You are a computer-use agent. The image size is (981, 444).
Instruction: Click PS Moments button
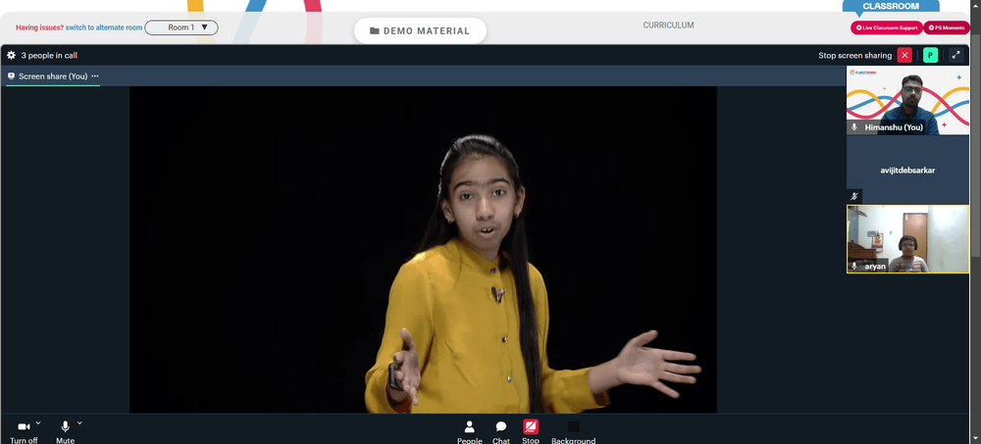(x=947, y=27)
